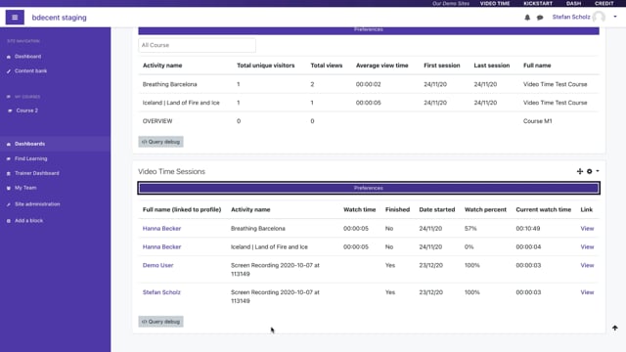Click the Trainer Dashboard icon
Image resolution: width=626 pixels, height=352 pixels.
tap(9, 174)
